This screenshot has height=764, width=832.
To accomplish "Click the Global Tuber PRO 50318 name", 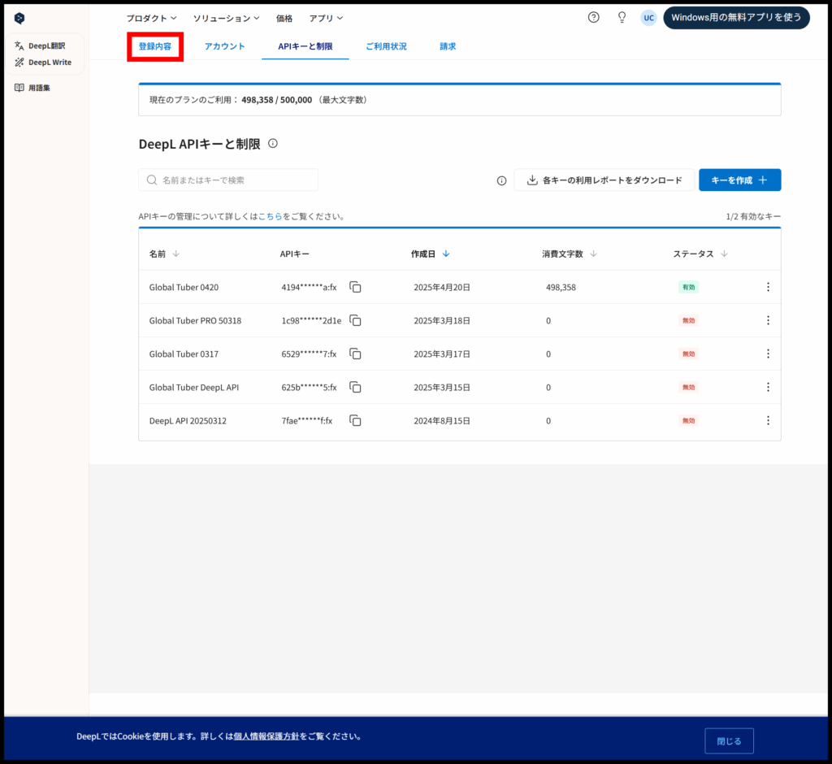I will pos(195,321).
